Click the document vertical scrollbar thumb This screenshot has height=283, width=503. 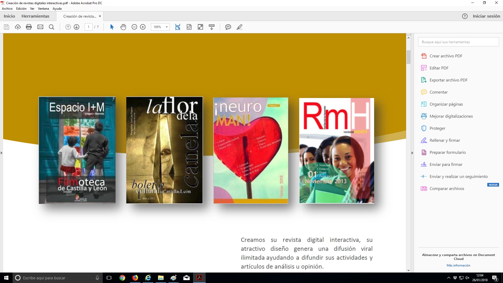pos(408,57)
